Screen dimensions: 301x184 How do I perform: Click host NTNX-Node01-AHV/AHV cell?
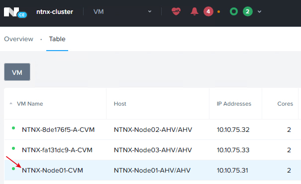(x=152, y=170)
